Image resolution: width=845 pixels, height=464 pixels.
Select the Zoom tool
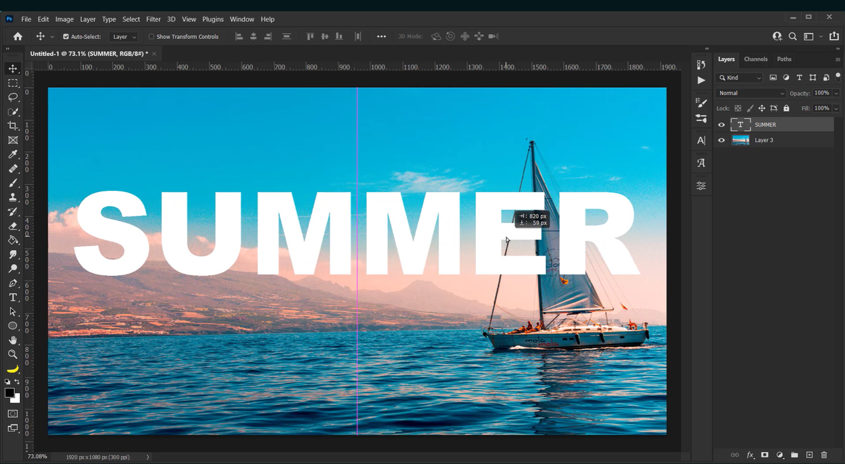13,354
